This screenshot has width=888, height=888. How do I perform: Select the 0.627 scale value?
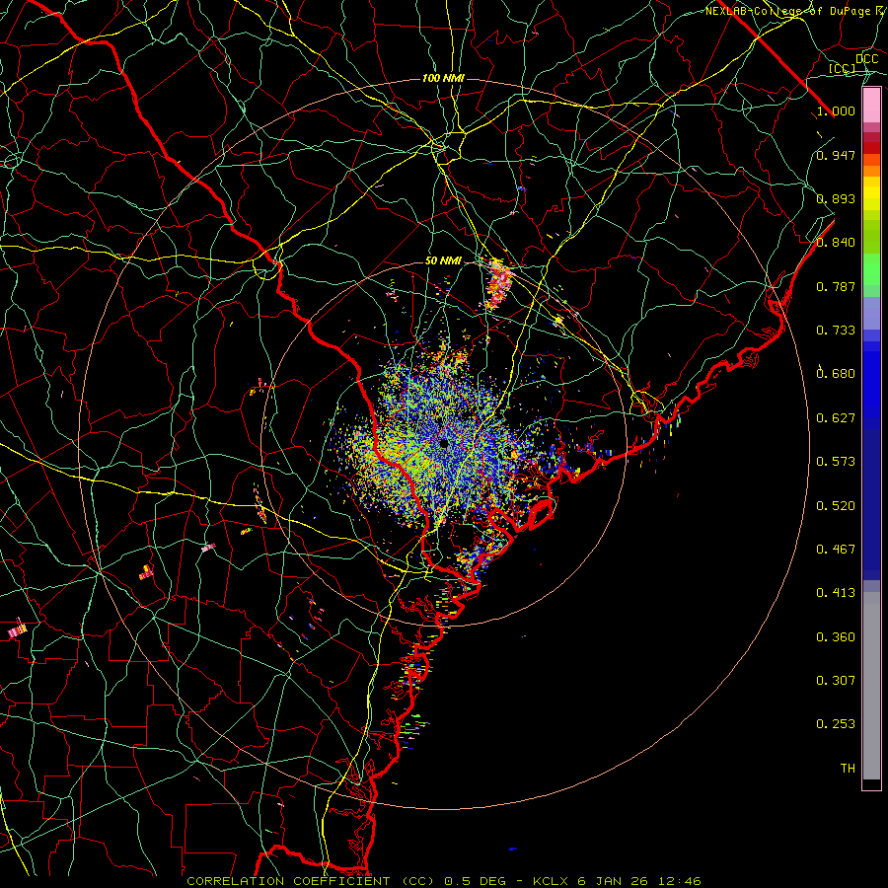click(x=836, y=418)
